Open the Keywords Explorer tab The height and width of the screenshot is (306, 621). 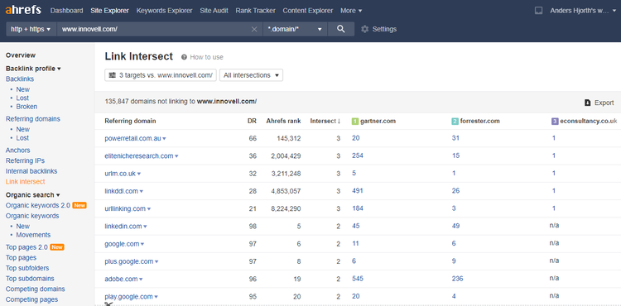(165, 11)
